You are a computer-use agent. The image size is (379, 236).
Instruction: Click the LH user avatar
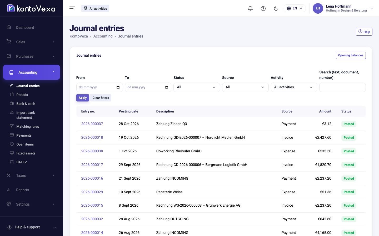(x=318, y=8)
